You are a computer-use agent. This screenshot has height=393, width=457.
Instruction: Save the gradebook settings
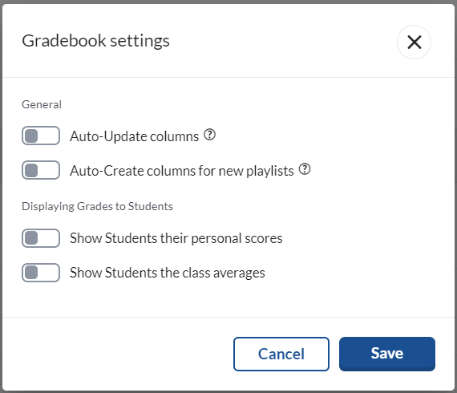point(387,354)
